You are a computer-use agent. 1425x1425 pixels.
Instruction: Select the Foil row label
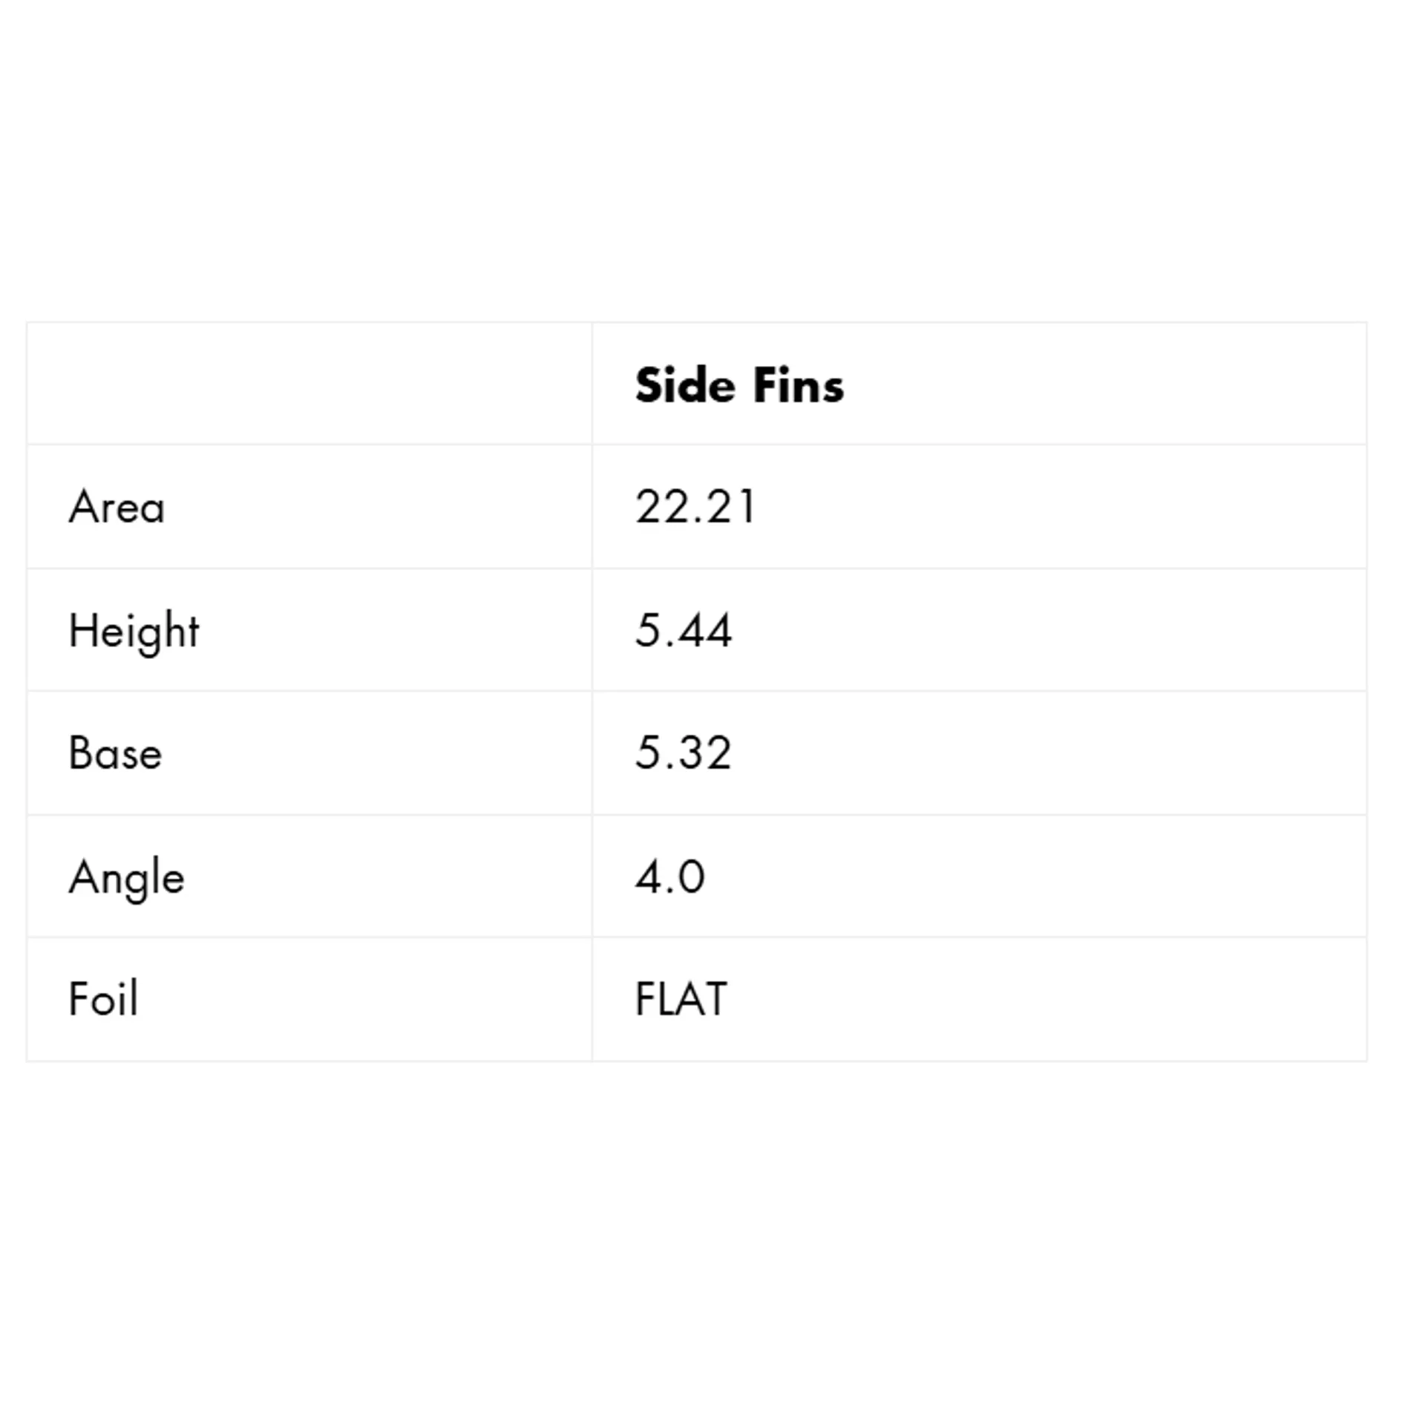(103, 999)
